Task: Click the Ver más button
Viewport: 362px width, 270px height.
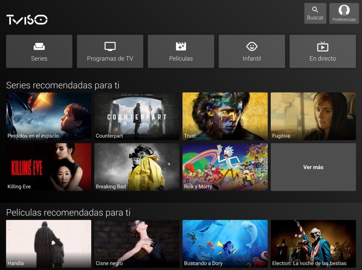Action: coord(313,167)
